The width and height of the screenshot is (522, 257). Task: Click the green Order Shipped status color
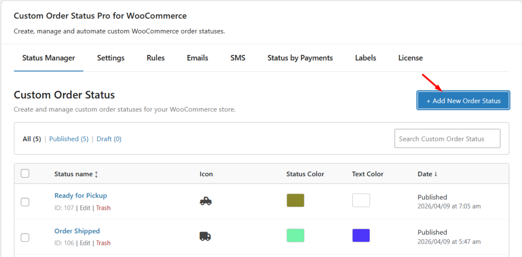pos(295,236)
